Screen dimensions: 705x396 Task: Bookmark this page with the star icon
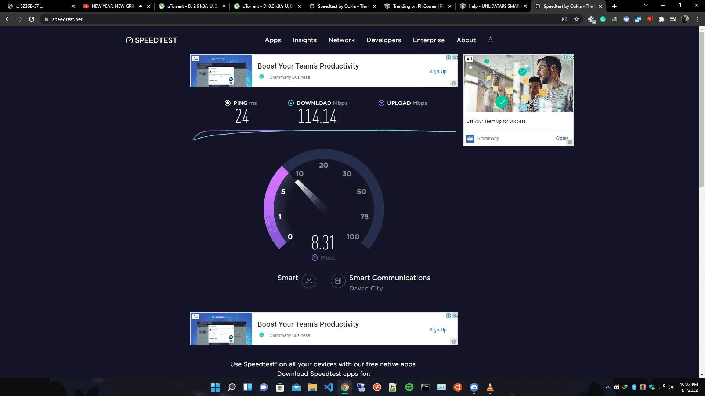576,19
